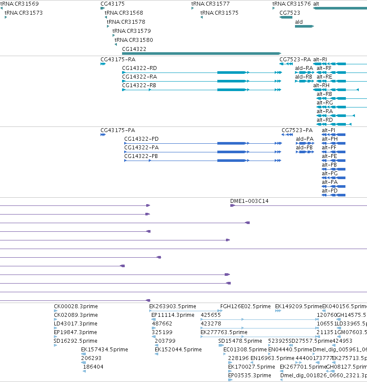The width and height of the screenshot is (367, 382).
Task: Open the EP11114.3prime EST label
Action: 173,315
